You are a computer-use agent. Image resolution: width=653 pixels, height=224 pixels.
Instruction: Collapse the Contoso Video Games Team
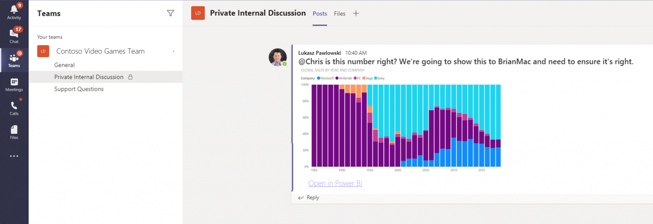click(100, 51)
